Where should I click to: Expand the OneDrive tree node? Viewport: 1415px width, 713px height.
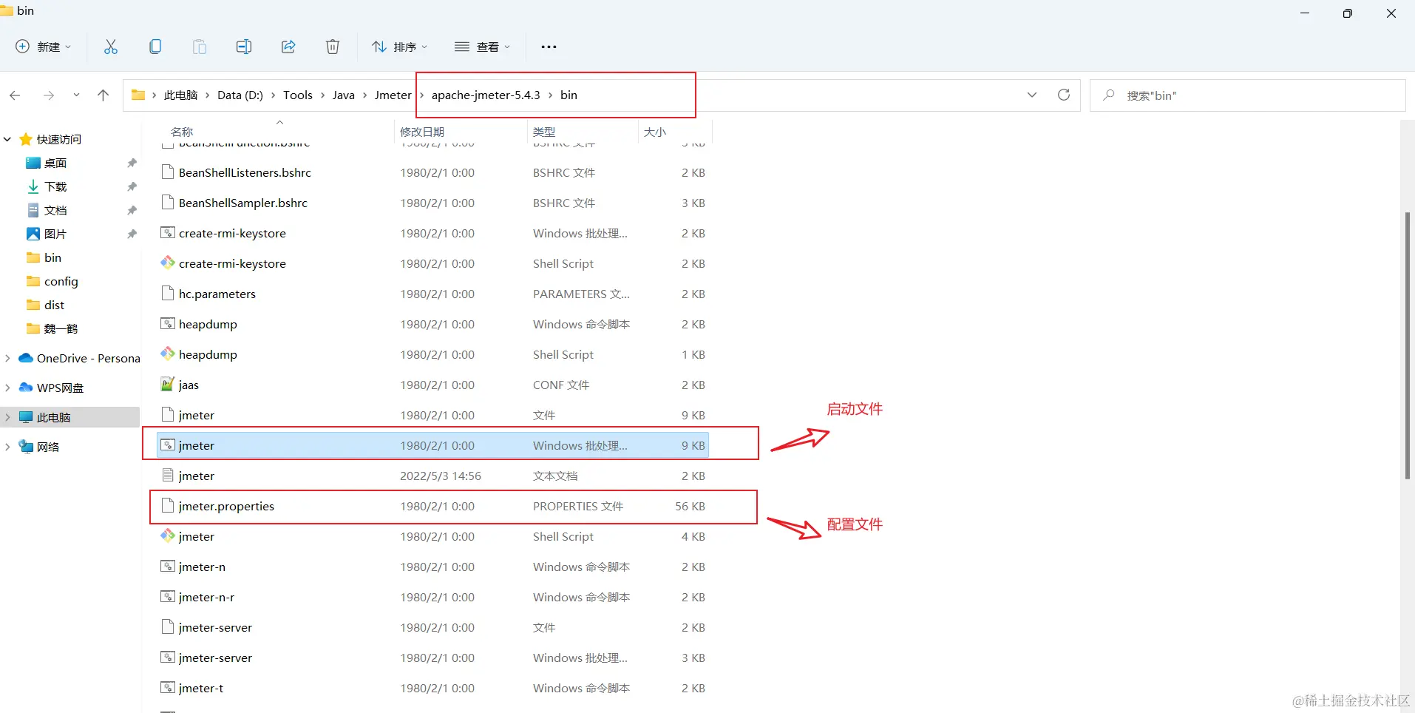(7, 358)
